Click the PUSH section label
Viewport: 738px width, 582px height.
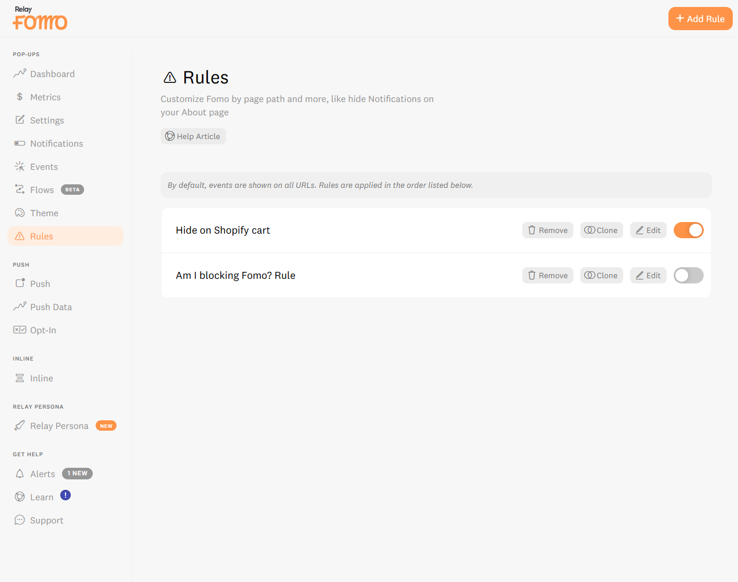[21, 265]
